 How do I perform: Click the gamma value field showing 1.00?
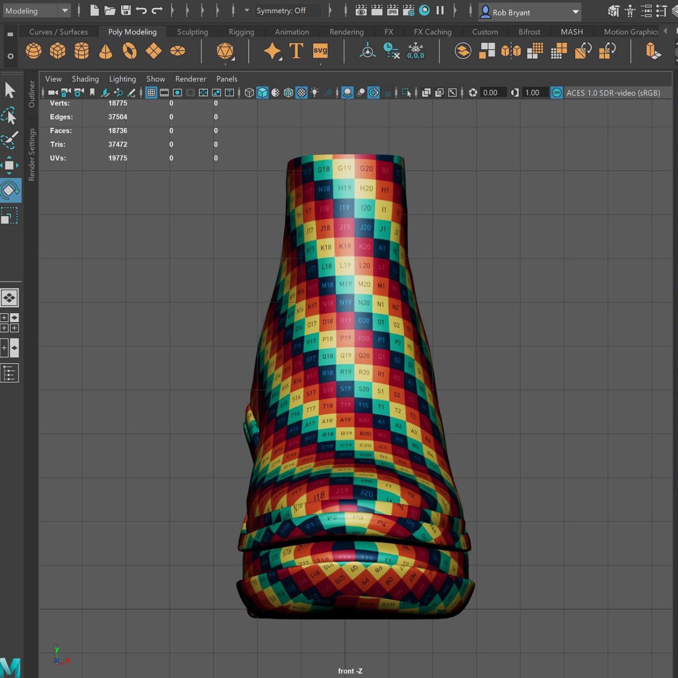[x=532, y=93]
